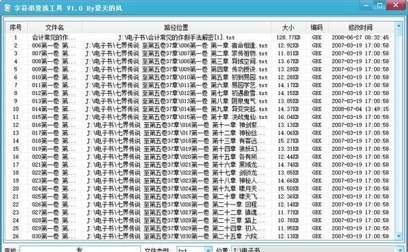Click size value 13.67KB
Viewport: 408px width, 252px height.
[x=288, y=61]
